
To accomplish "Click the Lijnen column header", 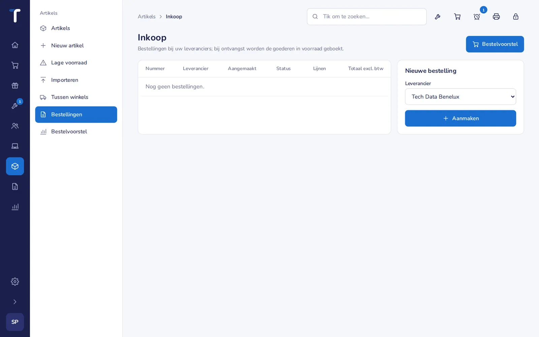I will click(319, 68).
